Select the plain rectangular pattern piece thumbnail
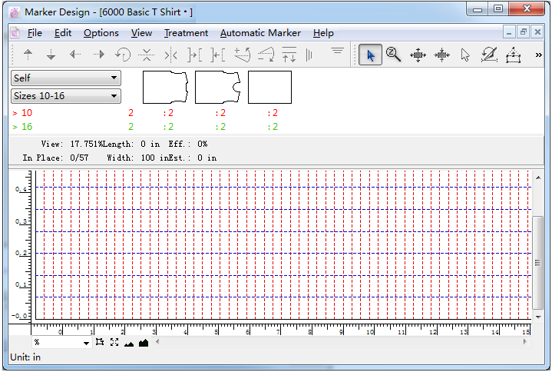 (x=269, y=87)
